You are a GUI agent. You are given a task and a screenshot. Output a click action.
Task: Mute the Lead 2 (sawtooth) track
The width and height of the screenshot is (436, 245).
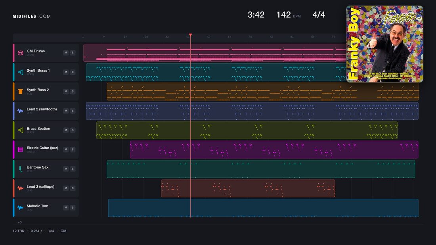pyautogui.click(x=66, y=110)
